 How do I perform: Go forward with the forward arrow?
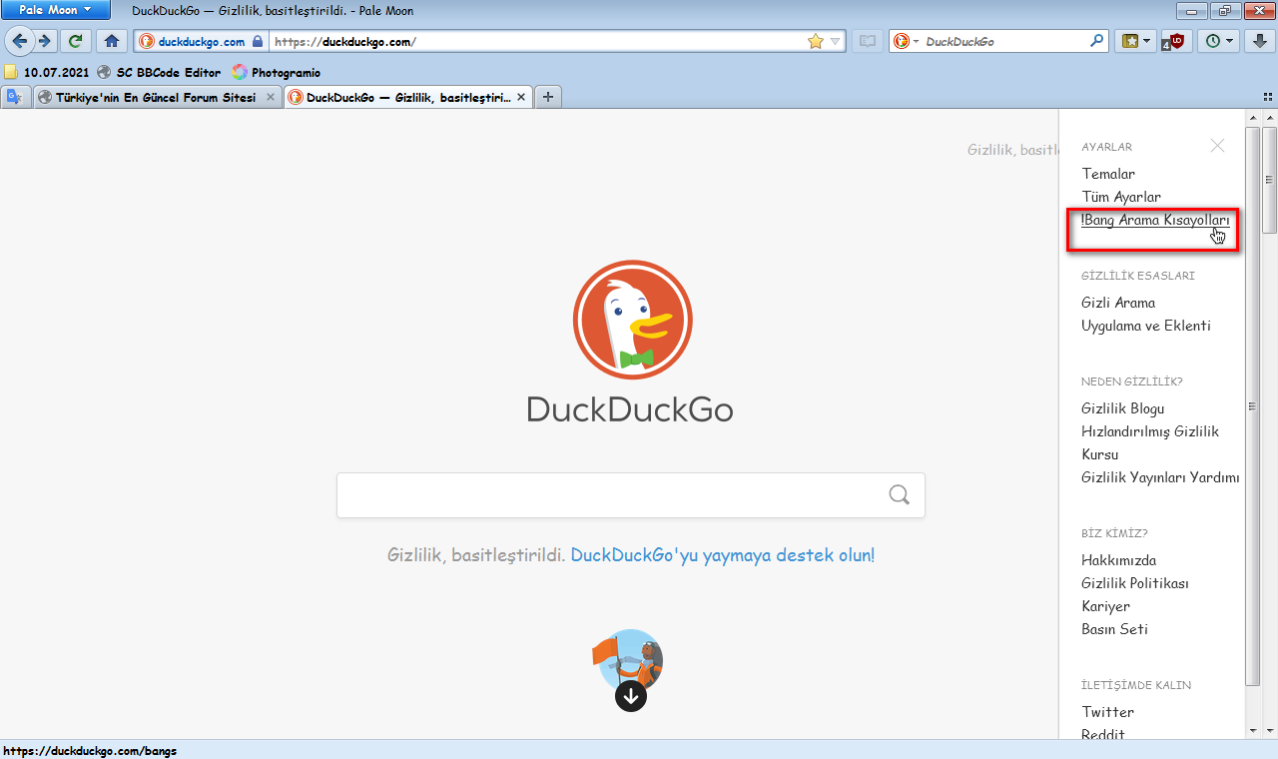[x=44, y=41]
